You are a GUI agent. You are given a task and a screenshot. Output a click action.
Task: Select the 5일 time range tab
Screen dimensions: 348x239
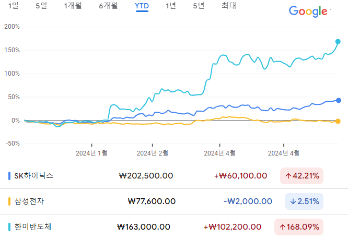[41, 6]
